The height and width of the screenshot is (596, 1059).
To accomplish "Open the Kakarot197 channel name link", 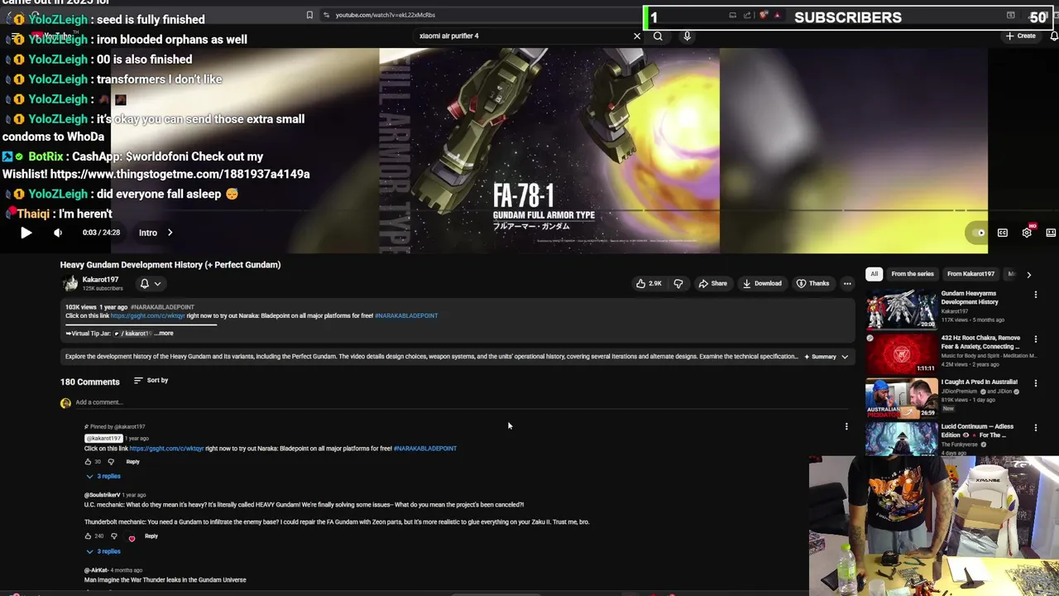I will point(100,280).
